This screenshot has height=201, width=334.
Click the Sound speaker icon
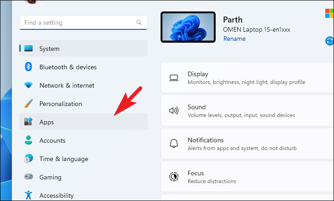[x=174, y=111]
